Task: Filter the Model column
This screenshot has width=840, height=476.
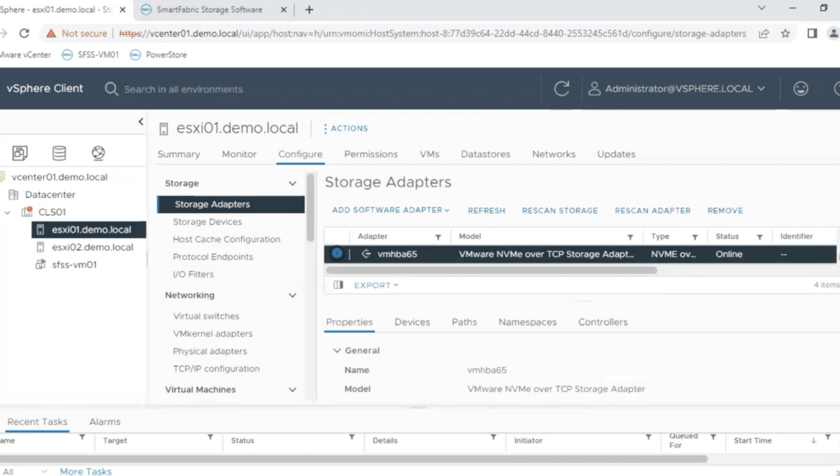Action: tap(630, 237)
